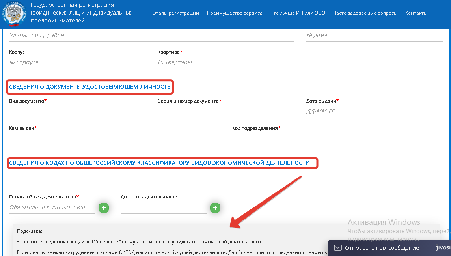This screenshot has width=451, height=256.
Task: Click into the Квартира number field
Action: pos(225,62)
